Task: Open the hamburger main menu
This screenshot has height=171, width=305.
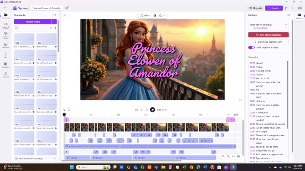Action: (x=5, y=8)
